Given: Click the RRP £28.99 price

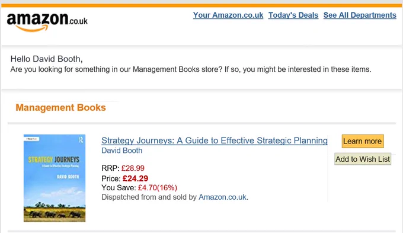Looking at the screenshot, I should point(133,168).
